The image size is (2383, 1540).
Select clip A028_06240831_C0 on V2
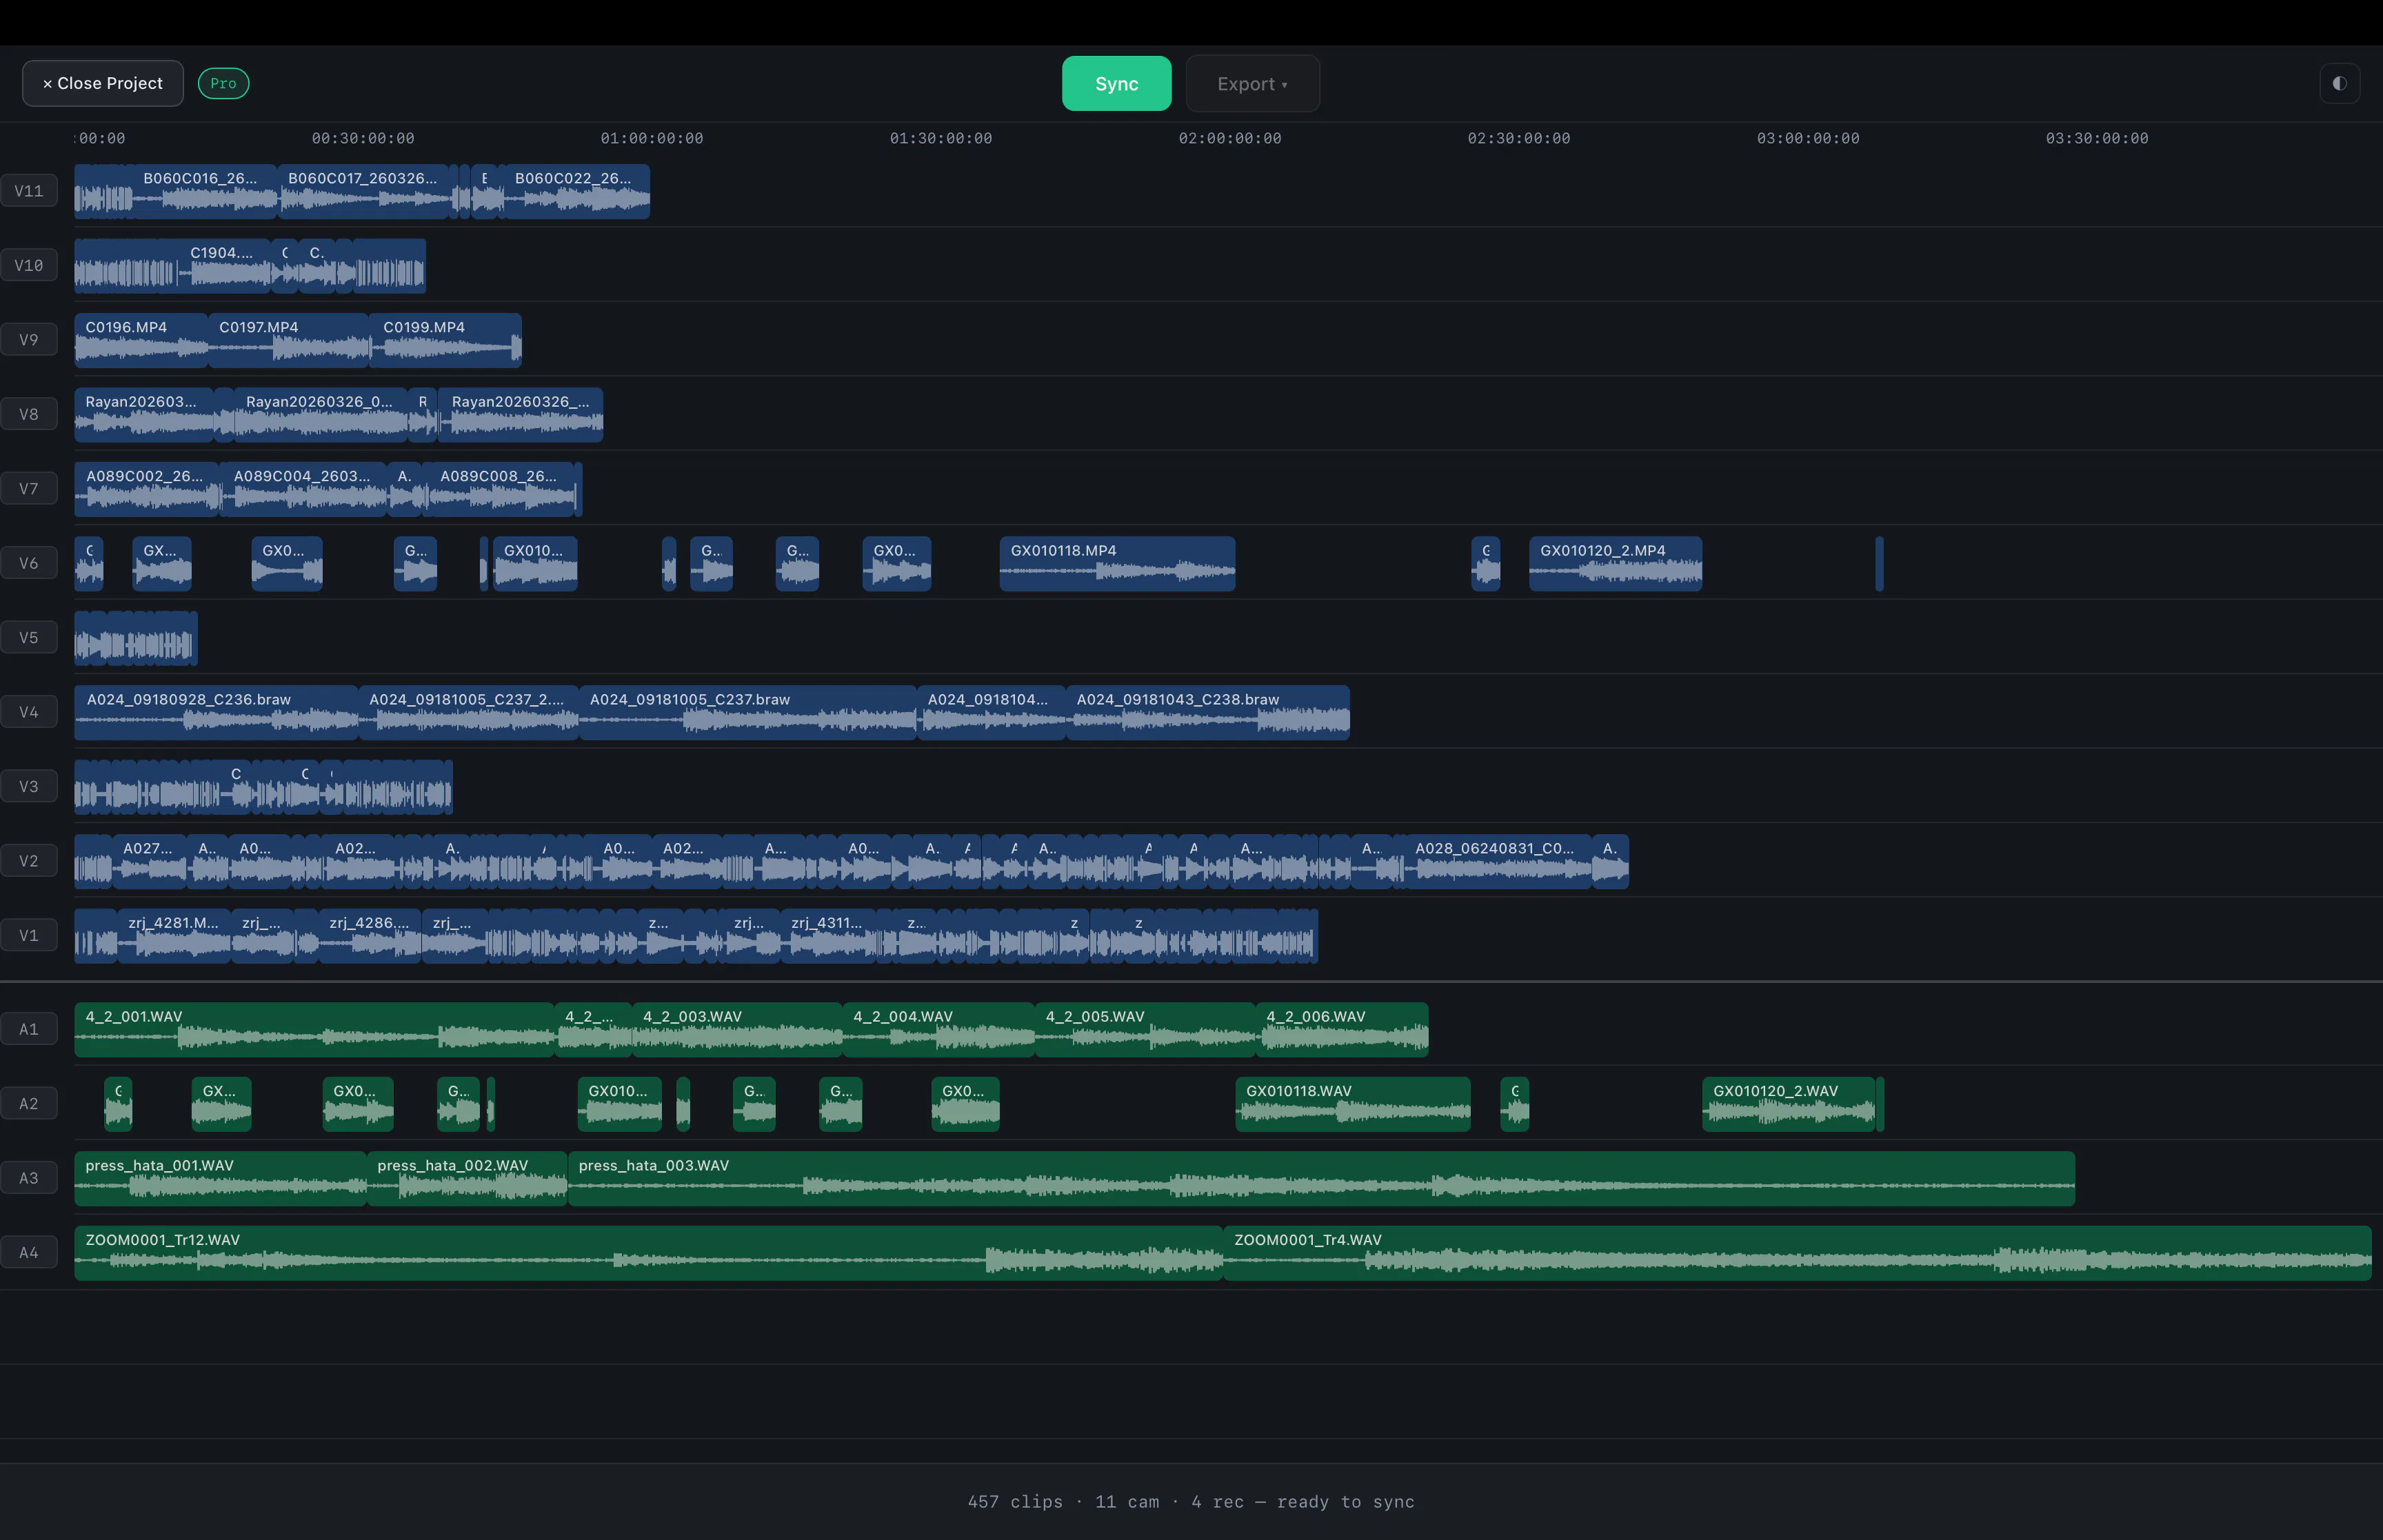point(1498,861)
